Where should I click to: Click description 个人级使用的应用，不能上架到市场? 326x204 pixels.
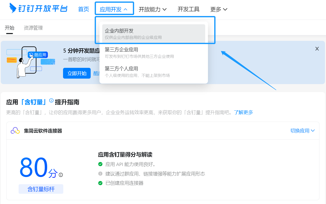pyautogui.click(x=137, y=75)
